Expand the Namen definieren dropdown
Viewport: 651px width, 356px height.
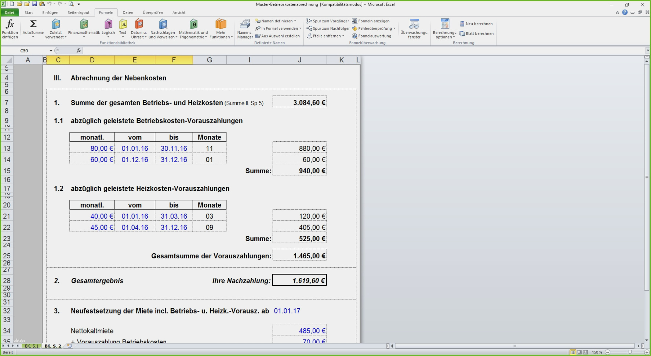[295, 21]
